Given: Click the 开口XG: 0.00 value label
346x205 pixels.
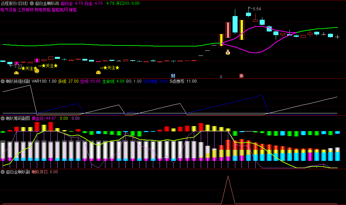Looking at the screenshot, I should coord(128,3).
